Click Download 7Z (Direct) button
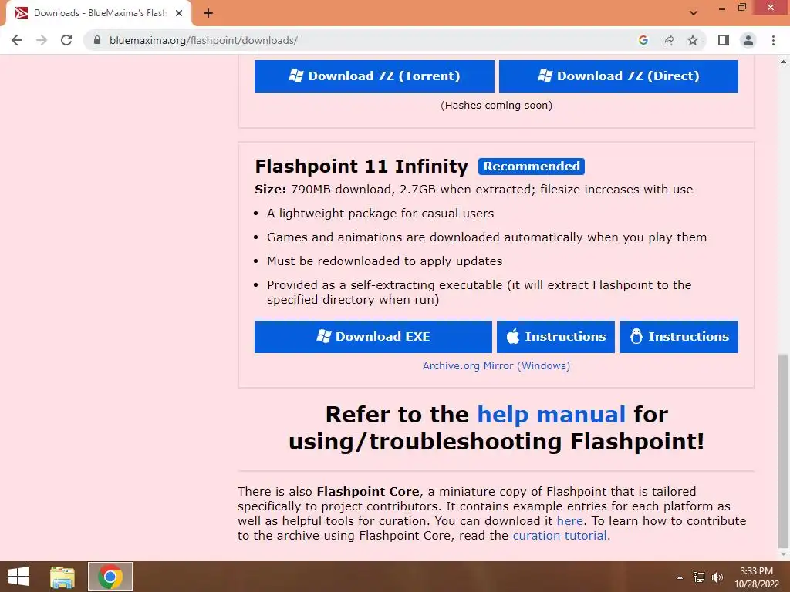 618,76
